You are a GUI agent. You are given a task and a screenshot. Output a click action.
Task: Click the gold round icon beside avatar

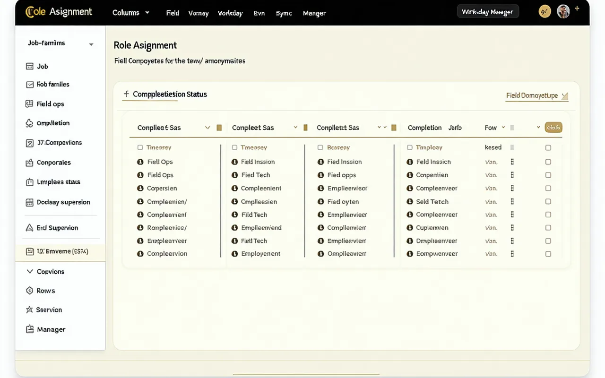tap(545, 11)
